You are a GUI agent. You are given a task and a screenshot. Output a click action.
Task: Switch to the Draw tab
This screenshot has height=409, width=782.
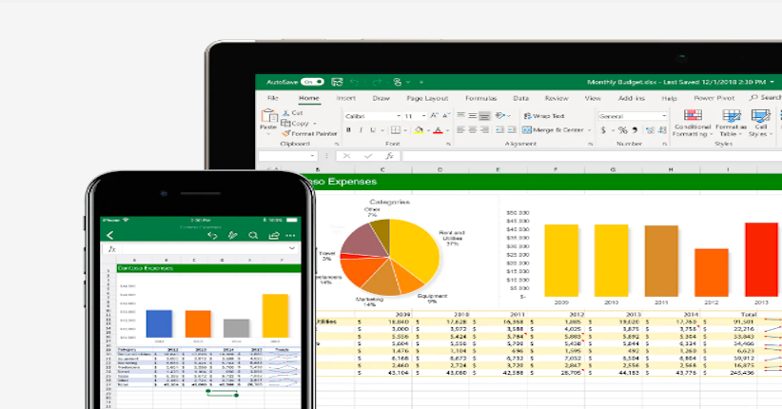click(381, 98)
